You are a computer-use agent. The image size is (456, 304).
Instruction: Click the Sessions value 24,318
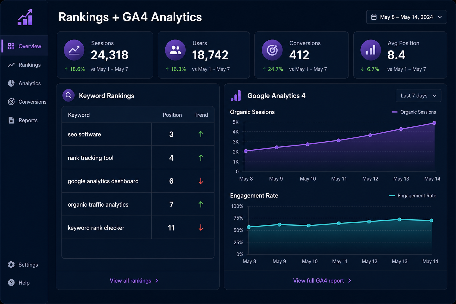110,55
